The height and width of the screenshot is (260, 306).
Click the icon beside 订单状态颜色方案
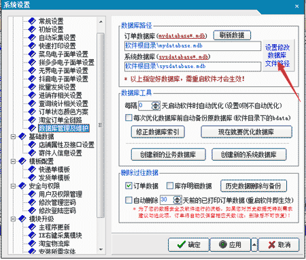tap(32, 112)
